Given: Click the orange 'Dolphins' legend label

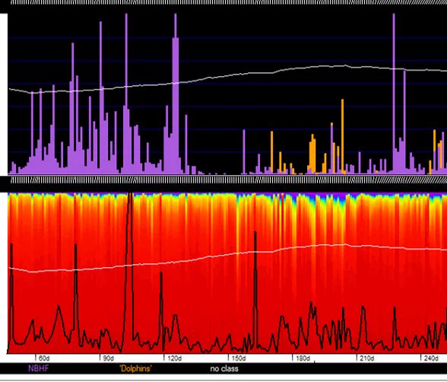Looking at the screenshot, I should click(x=135, y=368).
